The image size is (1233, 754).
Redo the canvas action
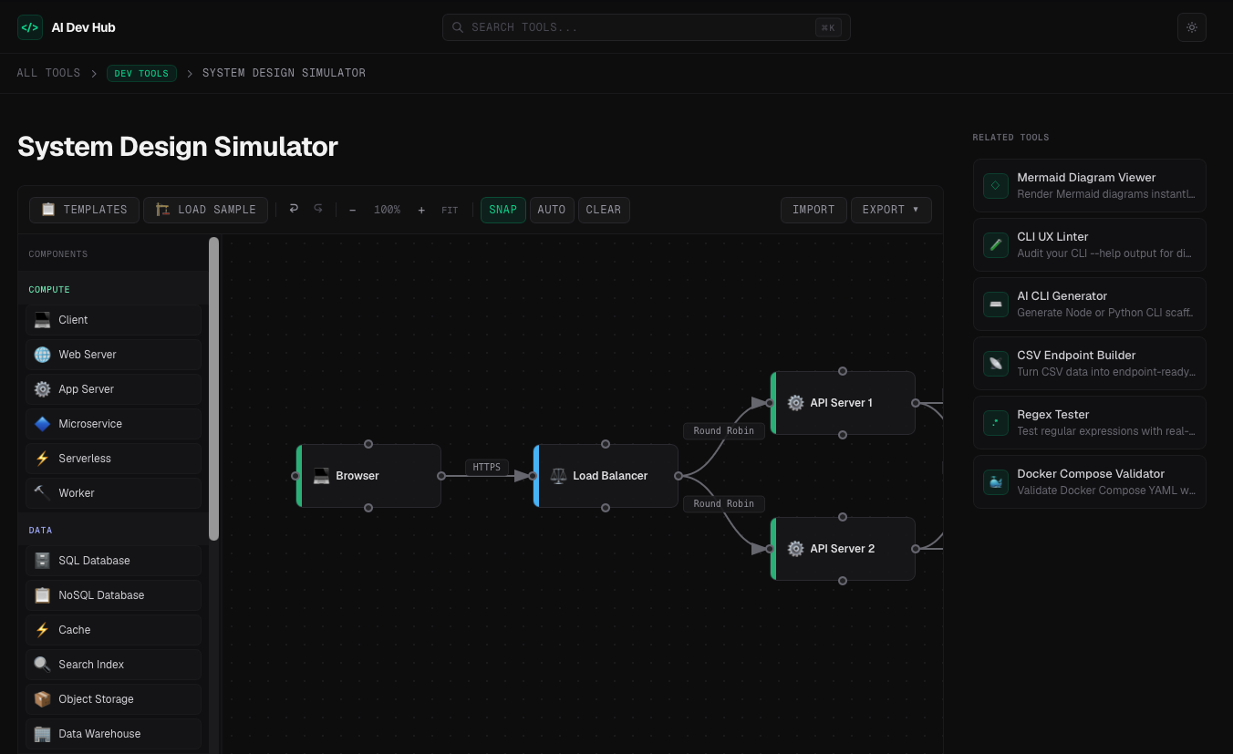pyautogui.click(x=318, y=209)
